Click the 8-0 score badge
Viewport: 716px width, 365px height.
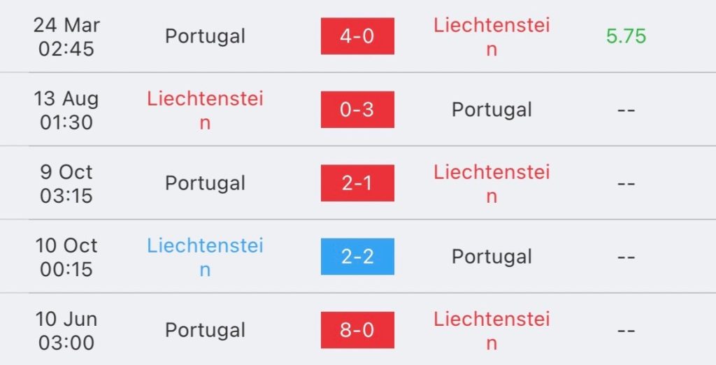pyautogui.click(x=357, y=330)
